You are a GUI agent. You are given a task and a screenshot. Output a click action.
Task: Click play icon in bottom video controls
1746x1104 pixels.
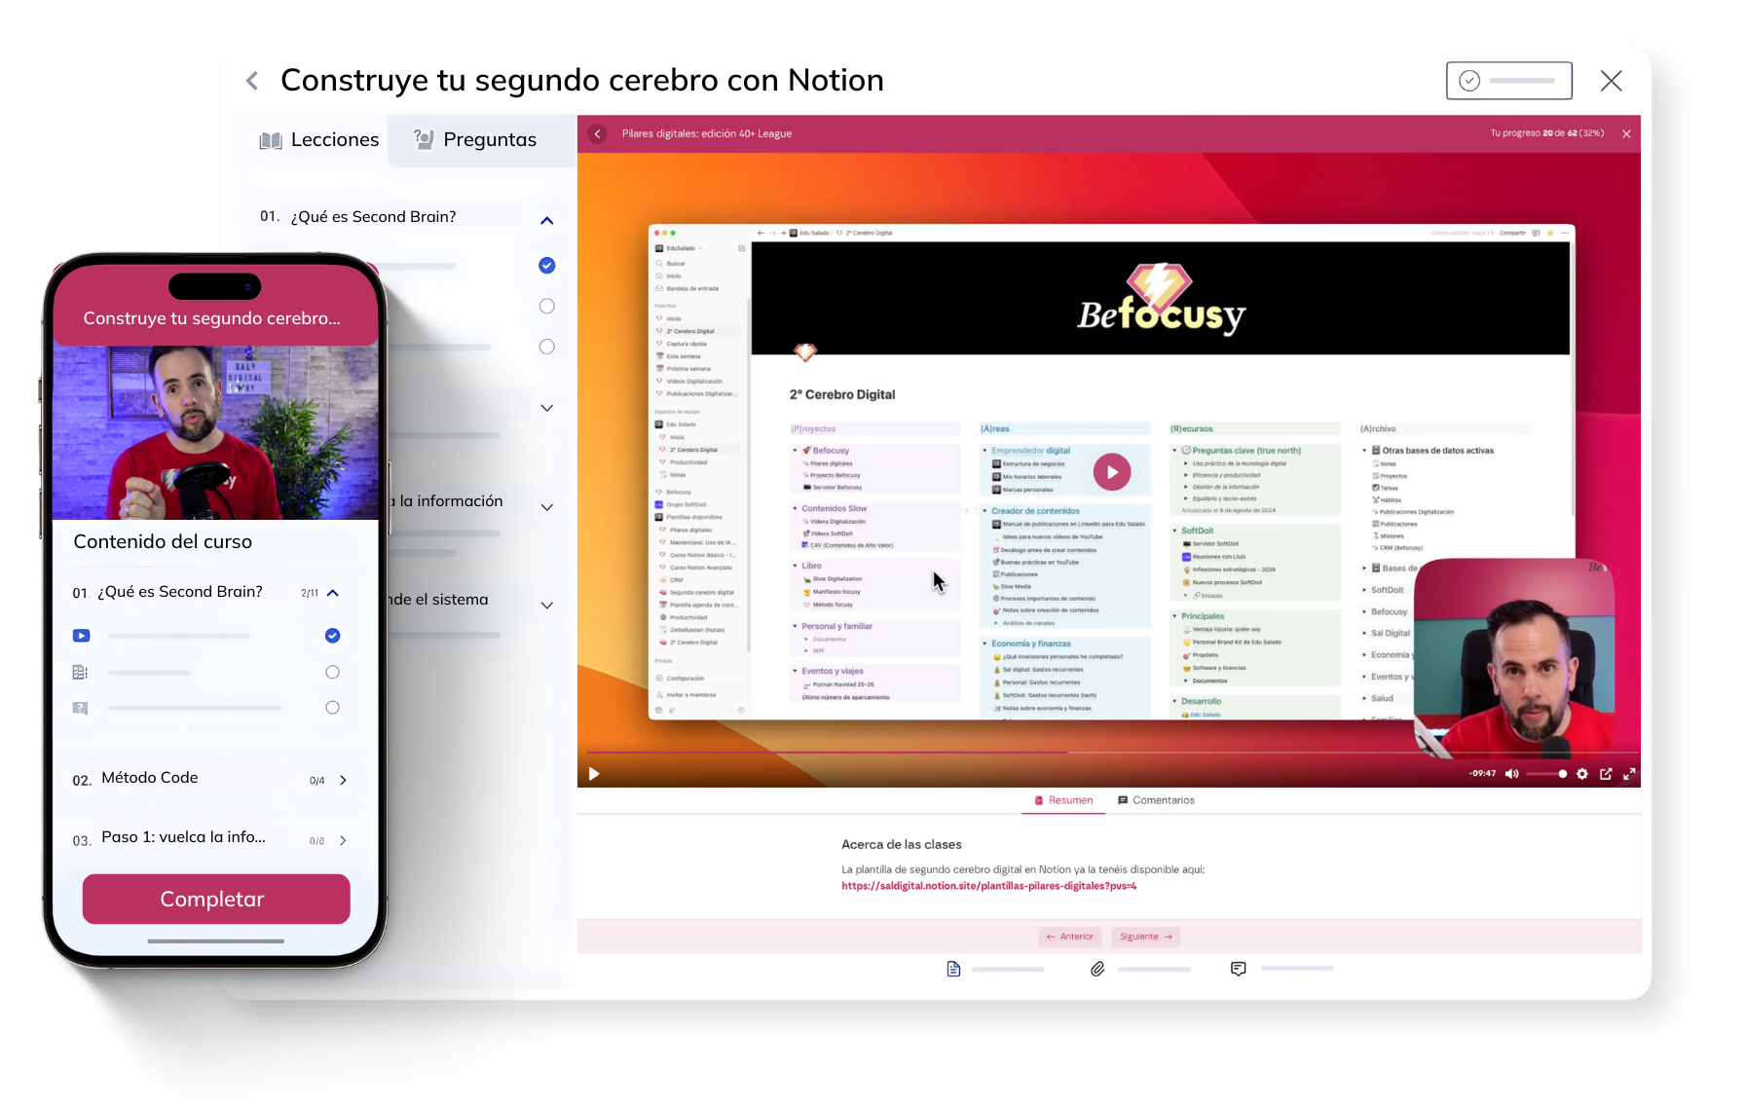pos(594,774)
